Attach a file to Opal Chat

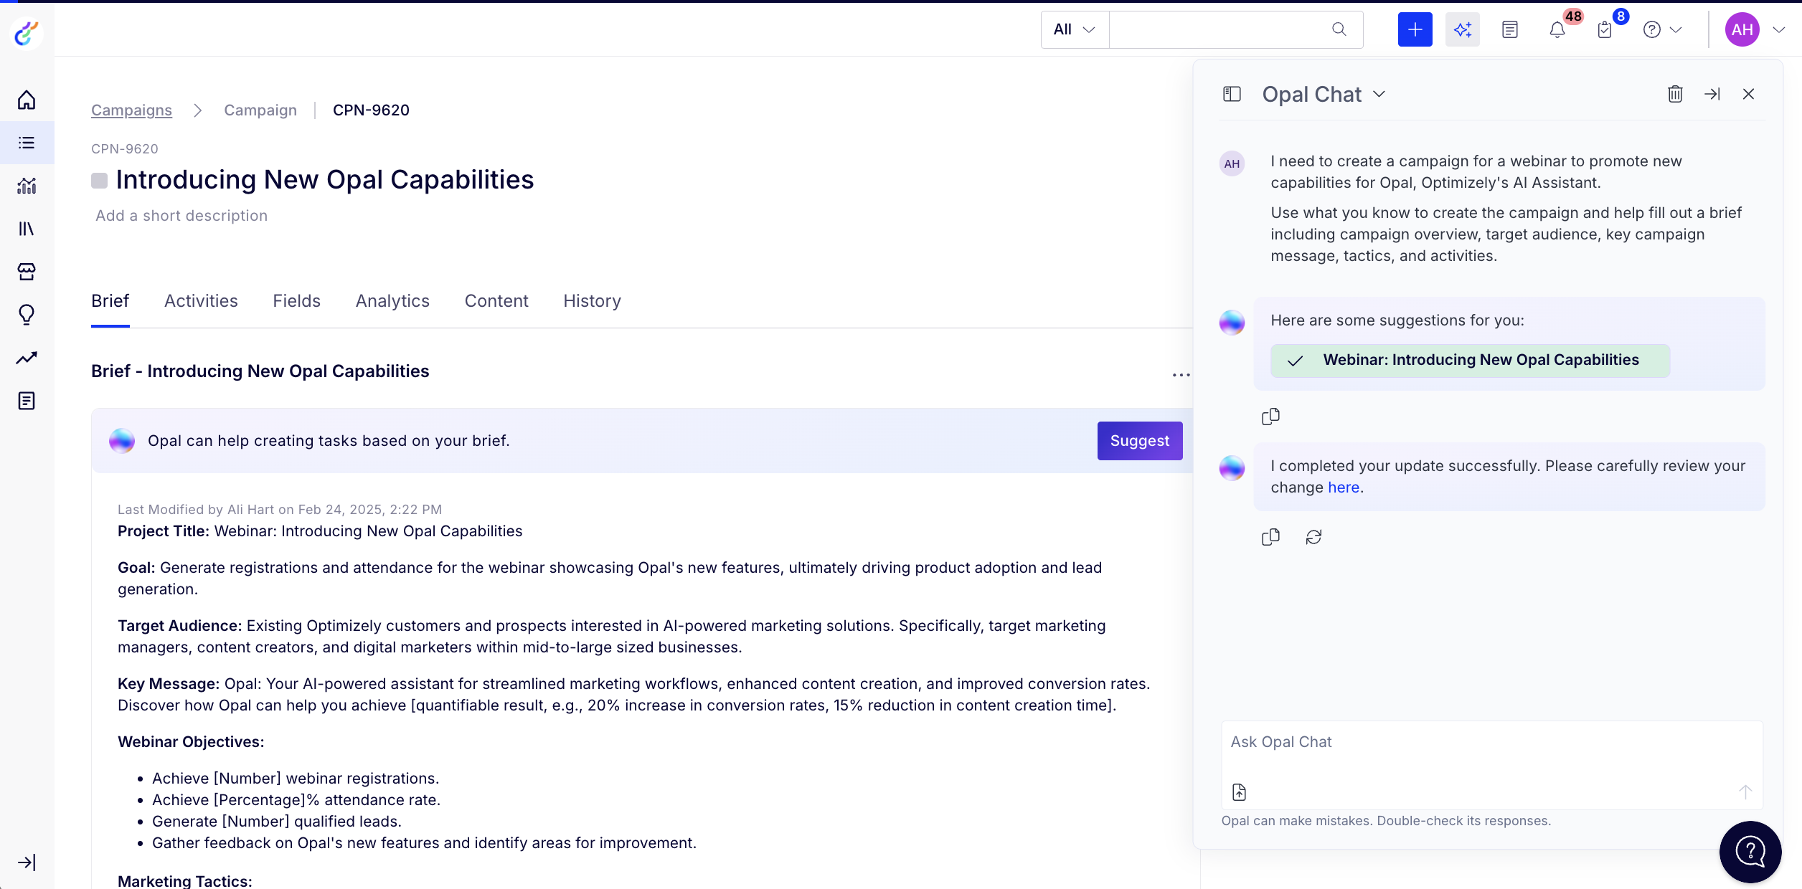[x=1239, y=792]
